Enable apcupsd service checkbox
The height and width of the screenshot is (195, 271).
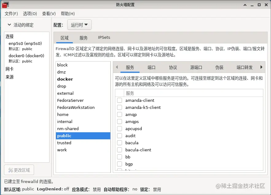click(x=120, y=129)
